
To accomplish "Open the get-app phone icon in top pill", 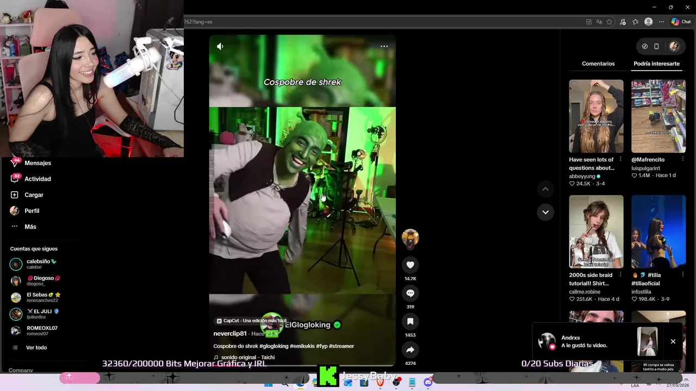I will [656, 47].
